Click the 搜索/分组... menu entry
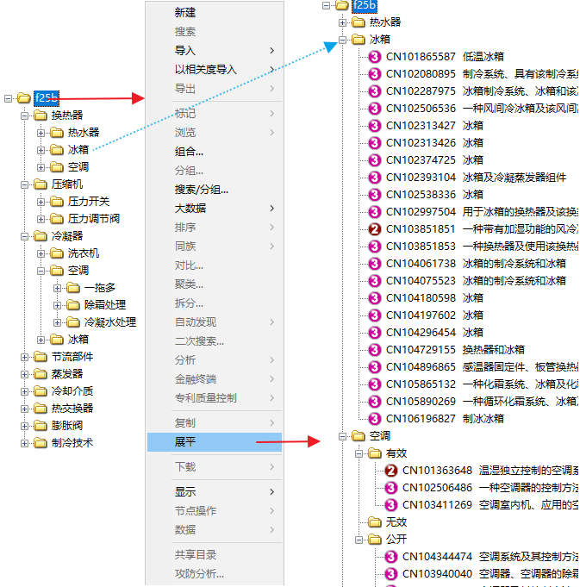 [202, 190]
